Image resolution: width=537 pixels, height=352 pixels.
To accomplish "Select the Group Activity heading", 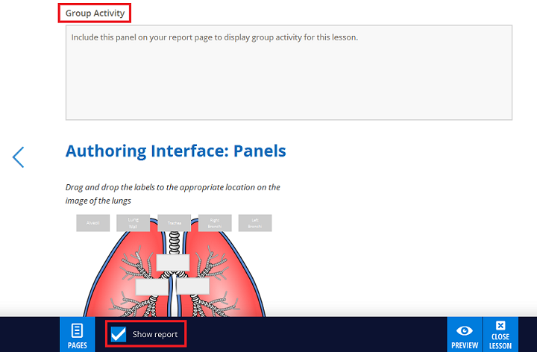I will point(95,13).
